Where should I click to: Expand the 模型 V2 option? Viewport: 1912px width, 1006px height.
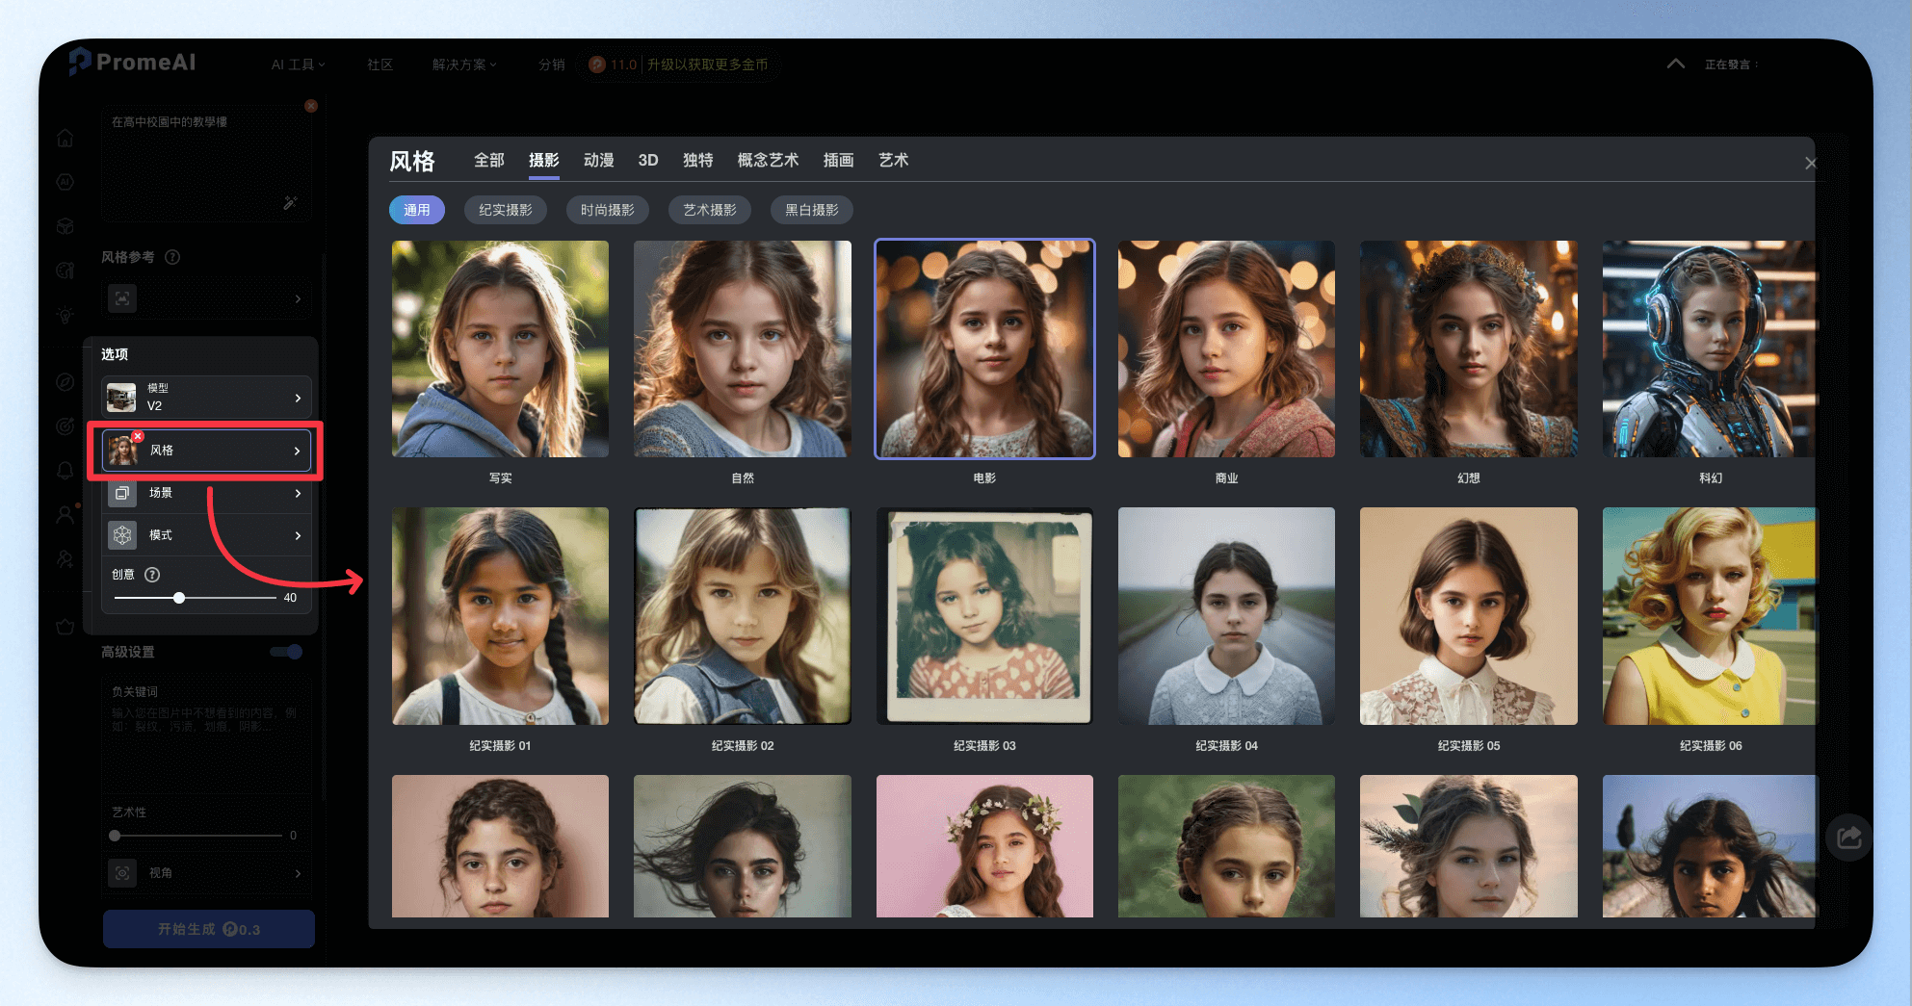(x=207, y=397)
